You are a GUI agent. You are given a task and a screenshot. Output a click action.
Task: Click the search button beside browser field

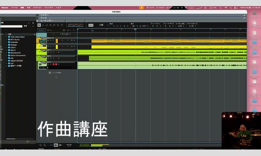tap(25, 26)
